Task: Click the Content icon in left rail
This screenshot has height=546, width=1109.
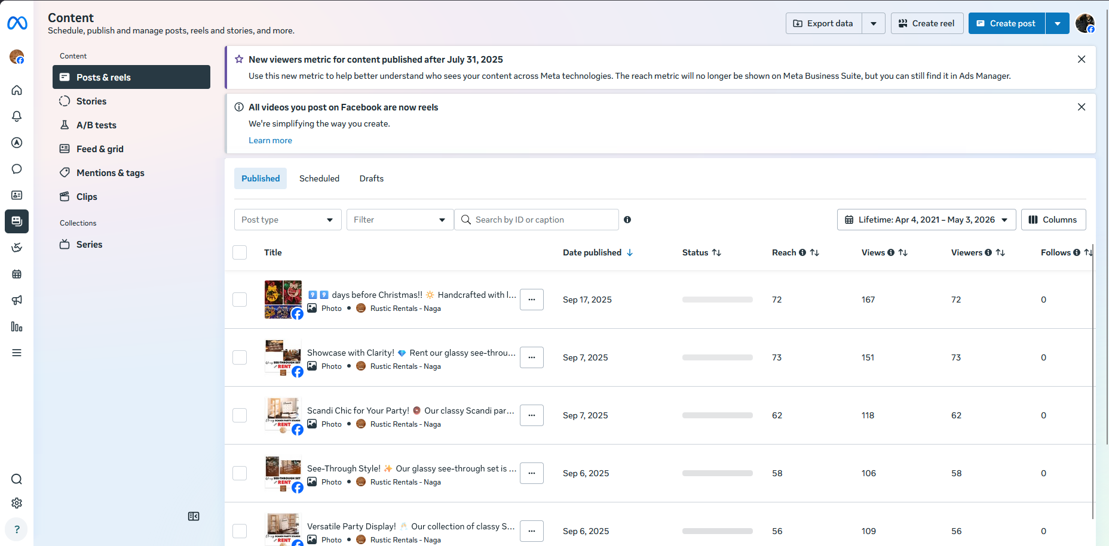Action: click(x=17, y=221)
